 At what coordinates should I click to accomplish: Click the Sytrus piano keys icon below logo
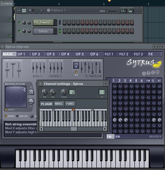157,72
